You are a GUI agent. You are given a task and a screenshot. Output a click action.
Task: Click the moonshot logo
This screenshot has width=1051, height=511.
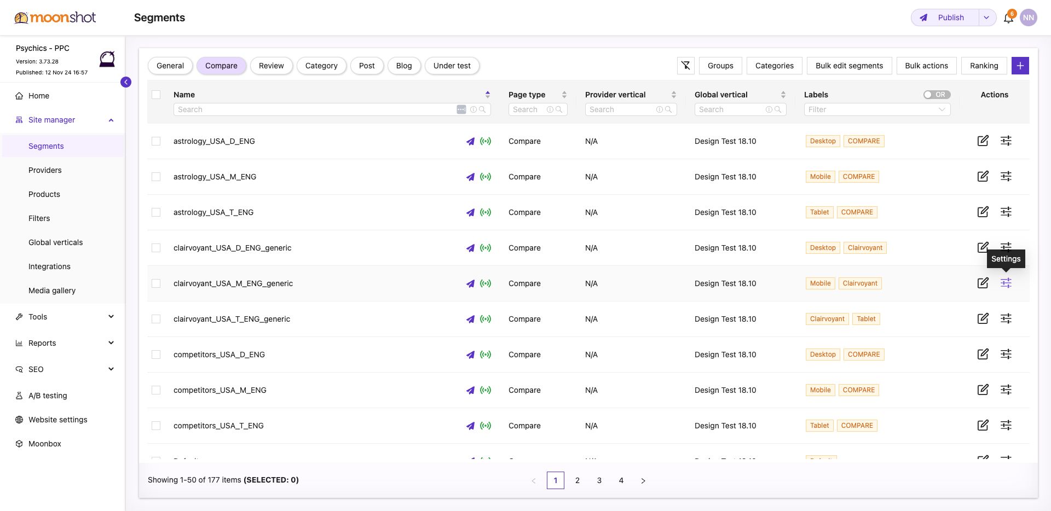(55, 18)
